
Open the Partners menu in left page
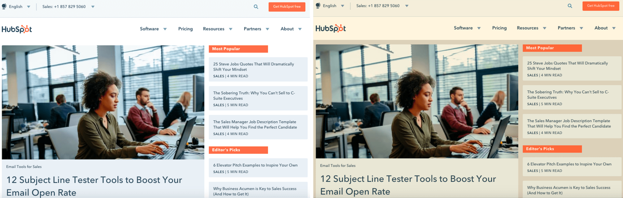[256, 29]
